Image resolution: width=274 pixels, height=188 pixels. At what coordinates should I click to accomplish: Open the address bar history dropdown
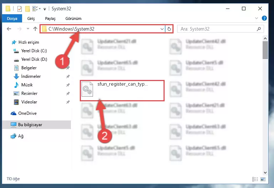pyautogui.click(x=162, y=29)
